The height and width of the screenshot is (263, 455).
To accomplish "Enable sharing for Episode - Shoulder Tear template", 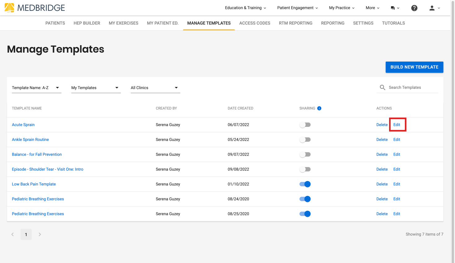I will tap(305, 169).
